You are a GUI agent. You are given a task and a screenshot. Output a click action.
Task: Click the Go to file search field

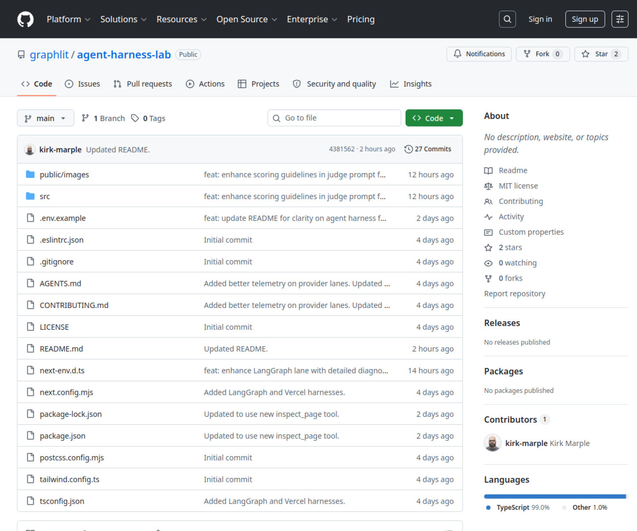click(x=334, y=118)
